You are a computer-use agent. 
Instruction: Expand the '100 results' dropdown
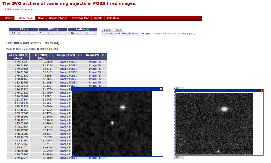111,34
